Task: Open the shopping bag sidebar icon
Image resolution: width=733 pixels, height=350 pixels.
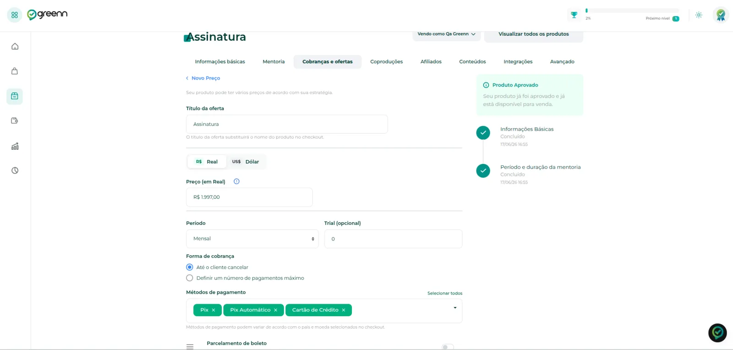Action: [15, 71]
